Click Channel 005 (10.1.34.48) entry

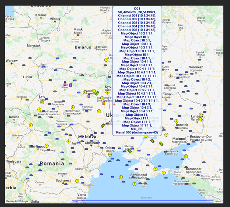(x=137, y=30)
